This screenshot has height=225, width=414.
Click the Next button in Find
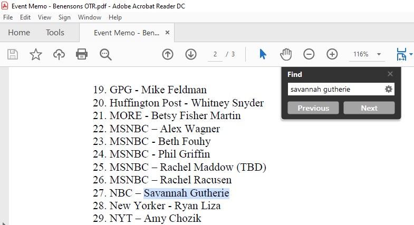[x=369, y=108]
